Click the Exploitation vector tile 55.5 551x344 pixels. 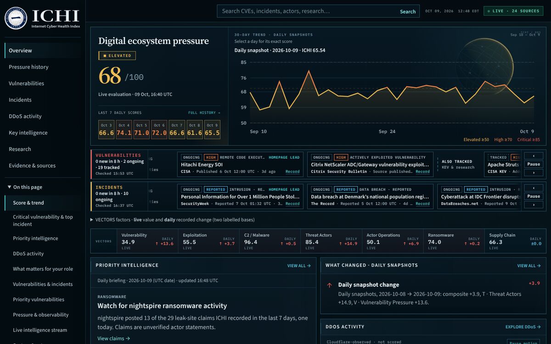pyautogui.click(x=208, y=241)
